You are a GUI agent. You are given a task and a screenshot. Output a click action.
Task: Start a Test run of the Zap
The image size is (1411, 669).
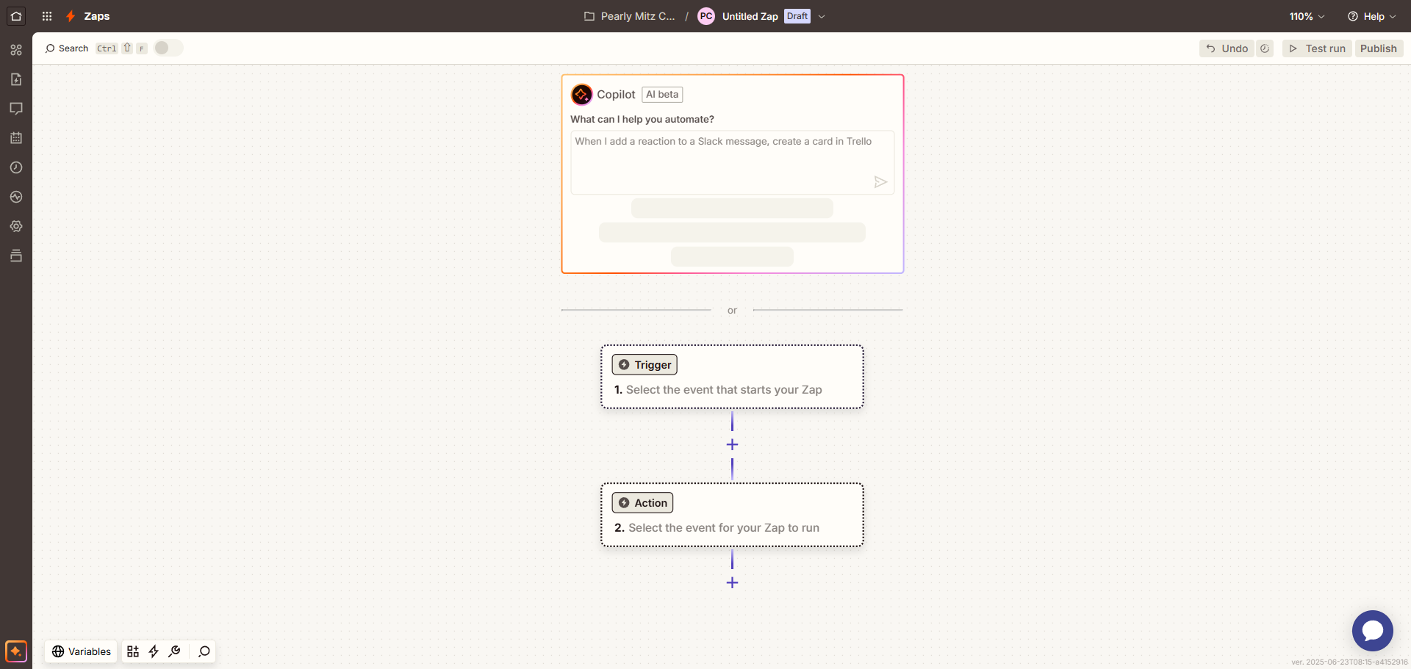(x=1316, y=48)
